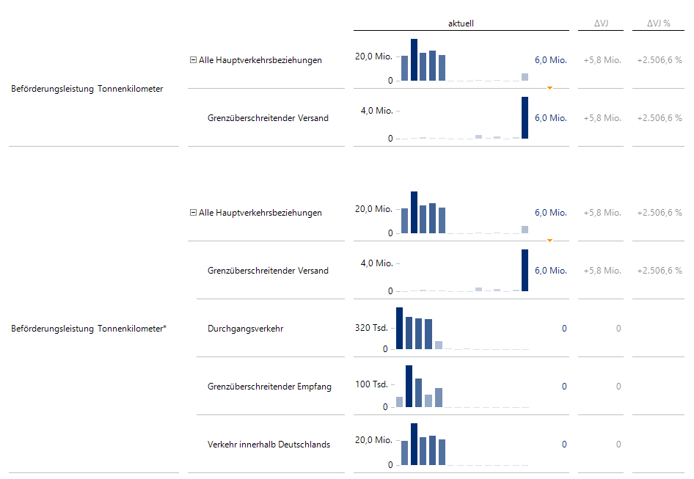Select the Beförderungsleistung Tonnenkilometer* group label

click(x=89, y=329)
